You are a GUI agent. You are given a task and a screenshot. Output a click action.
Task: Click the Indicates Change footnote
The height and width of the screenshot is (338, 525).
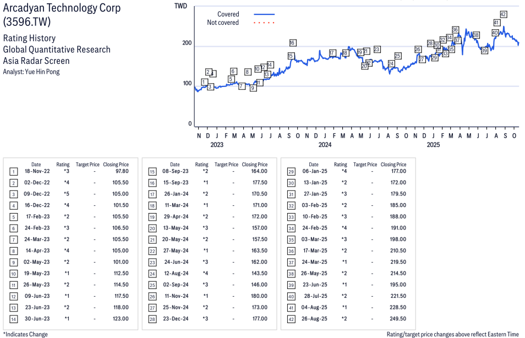click(25, 334)
